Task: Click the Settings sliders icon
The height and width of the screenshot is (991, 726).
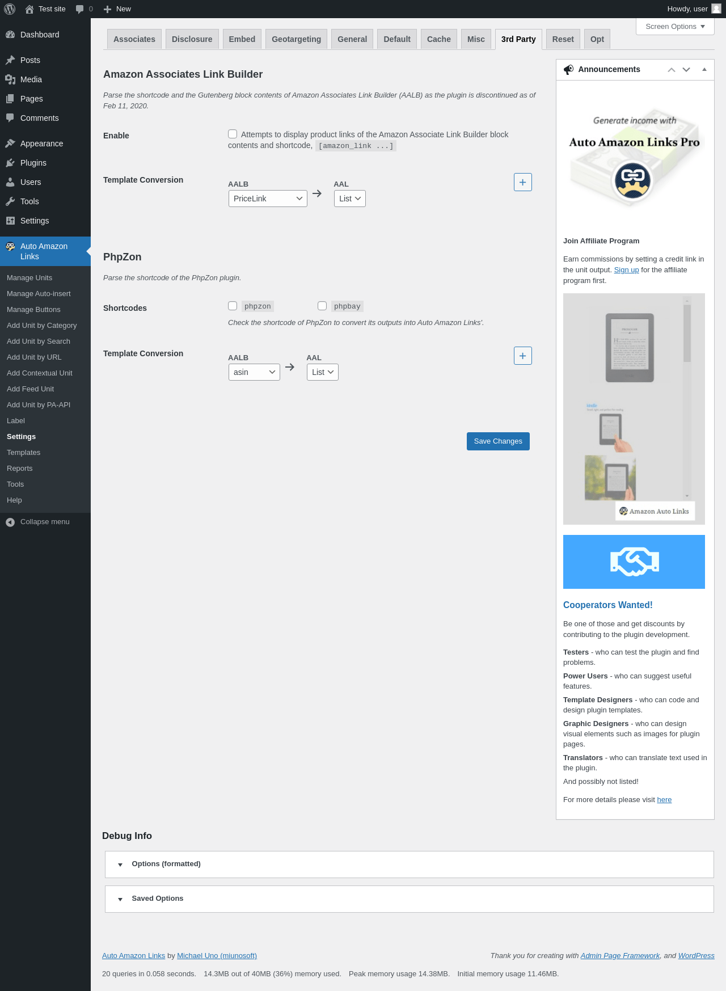Action: 10,221
